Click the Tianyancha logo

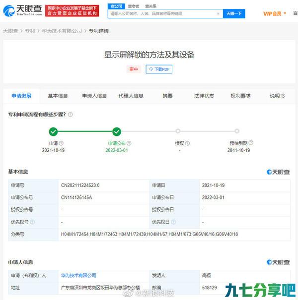(22, 10)
